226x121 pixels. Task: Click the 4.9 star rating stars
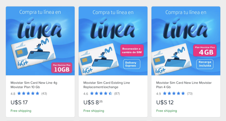coord(174,94)
